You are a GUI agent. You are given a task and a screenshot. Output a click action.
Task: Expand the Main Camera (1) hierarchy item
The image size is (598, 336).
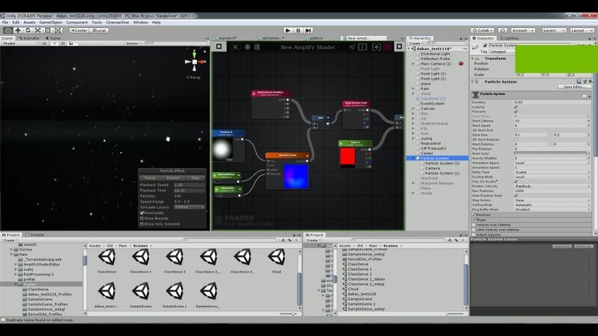(x=414, y=64)
